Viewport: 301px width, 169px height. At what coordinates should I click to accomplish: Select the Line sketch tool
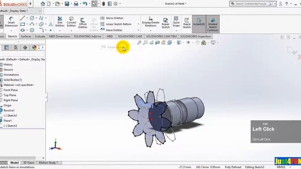click(x=23, y=18)
